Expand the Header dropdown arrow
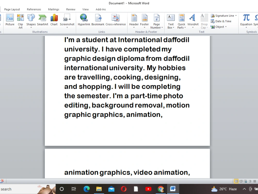Image resolution: width=258 pixels, height=194 pixels. [x=134, y=28]
